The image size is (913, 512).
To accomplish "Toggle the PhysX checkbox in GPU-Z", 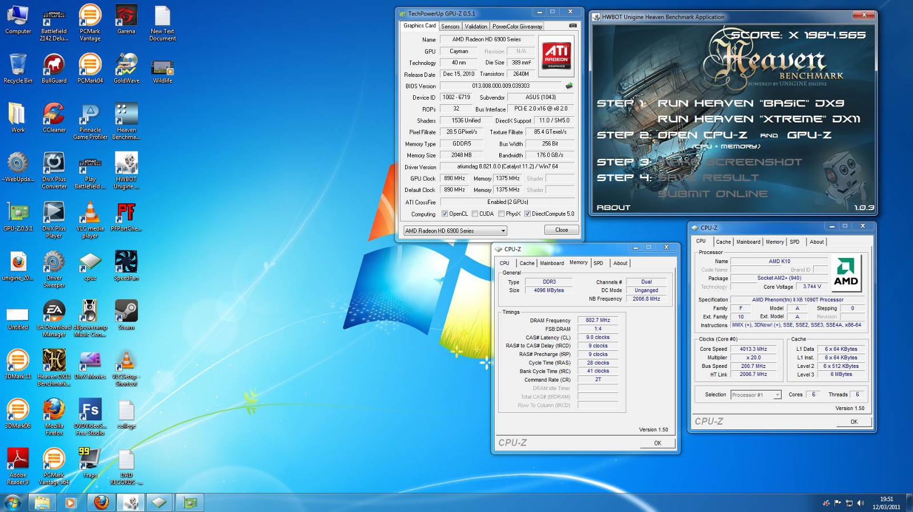I will tap(501, 214).
